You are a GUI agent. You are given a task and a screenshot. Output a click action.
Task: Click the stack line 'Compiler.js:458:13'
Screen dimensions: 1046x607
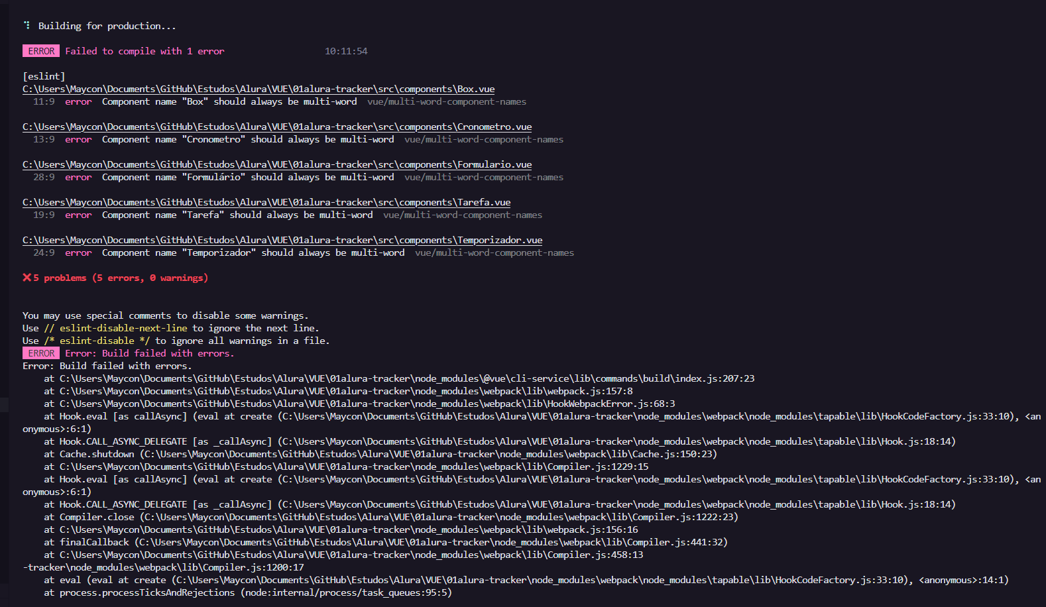click(343, 555)
